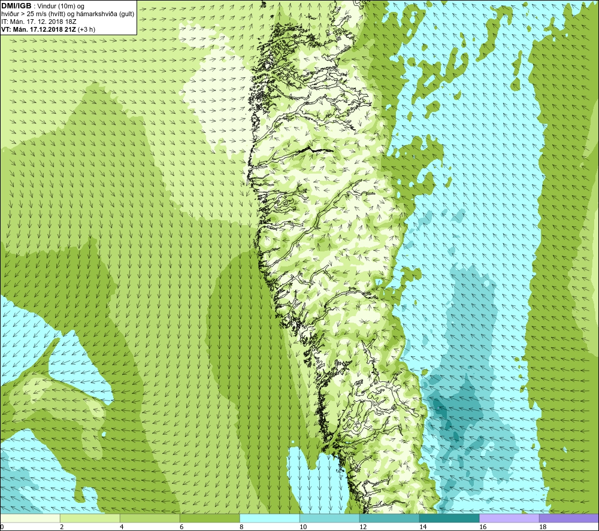Click the legend label "16"

[x=483, y=527]
